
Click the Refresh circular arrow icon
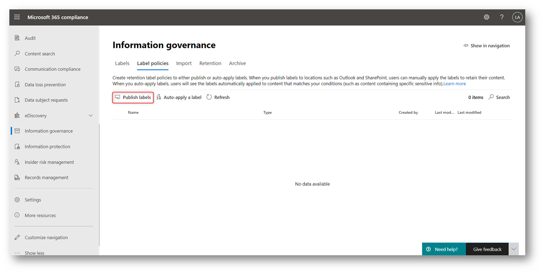[x=209, y=97]
